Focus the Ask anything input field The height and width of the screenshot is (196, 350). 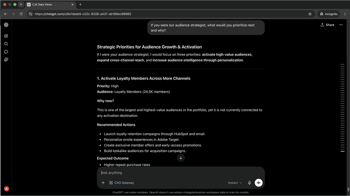pyautogui.click(x=181, y=173)
